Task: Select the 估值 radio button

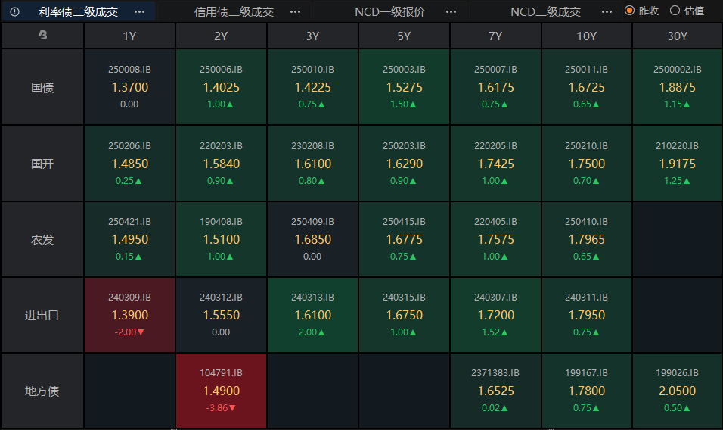Action: coord(675,10)
